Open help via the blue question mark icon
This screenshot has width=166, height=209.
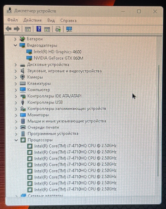tap(39, 29)
